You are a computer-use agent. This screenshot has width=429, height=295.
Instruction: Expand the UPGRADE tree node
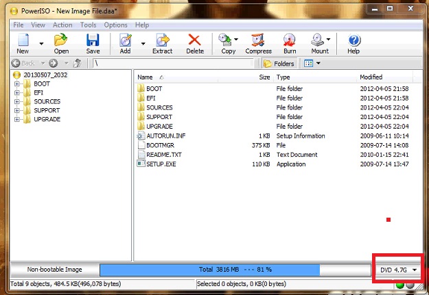pos(17,119)
